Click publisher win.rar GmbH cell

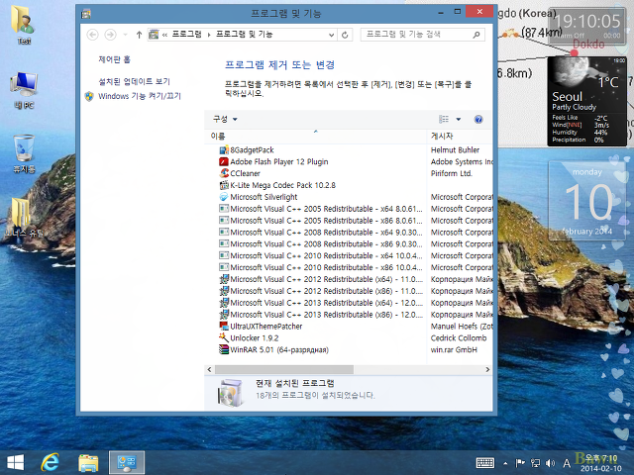click(454, 349)
